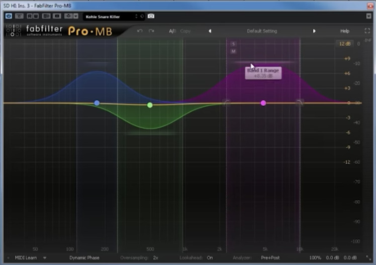This screenshot has height=265, width=376.
Task: Undo the last change
Action: [140, 31]
